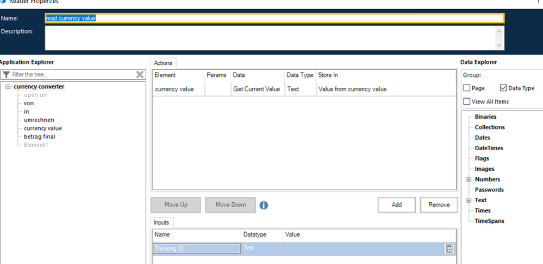Select the Inputs tab
Image resolution: width=543 pixels, height=264 pixels.
point(161,222)
